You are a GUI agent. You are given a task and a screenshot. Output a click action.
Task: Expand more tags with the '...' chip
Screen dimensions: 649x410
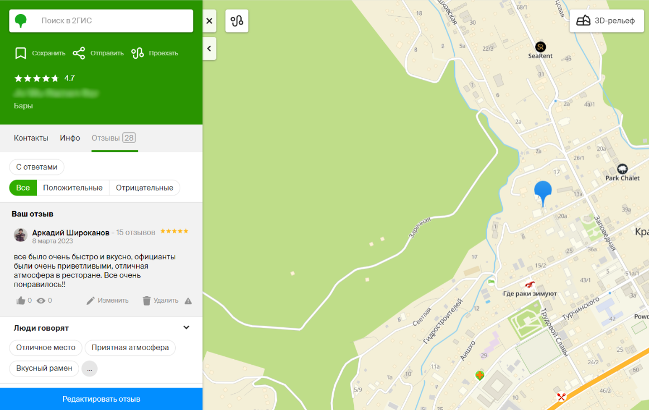tap(89, 369)
